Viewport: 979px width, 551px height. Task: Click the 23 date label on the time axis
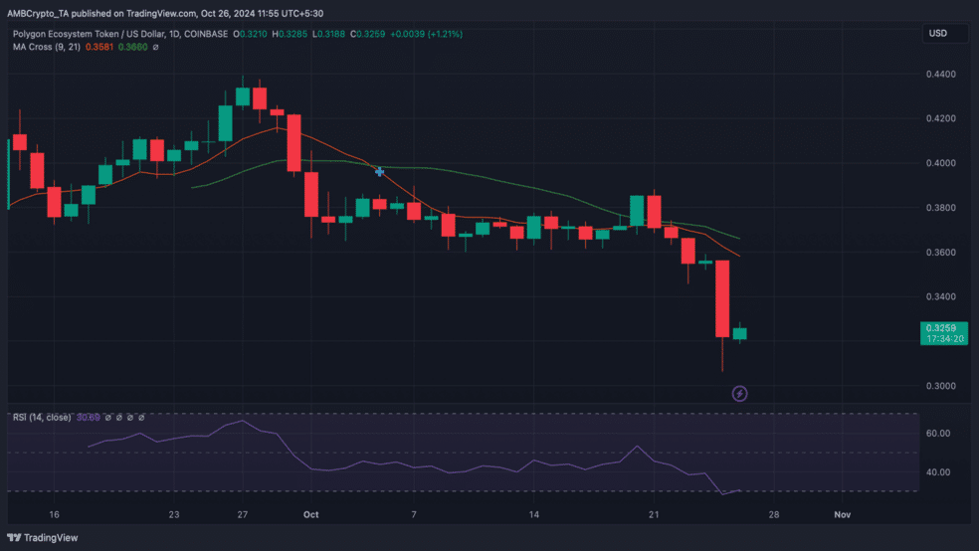pos(173,515)
